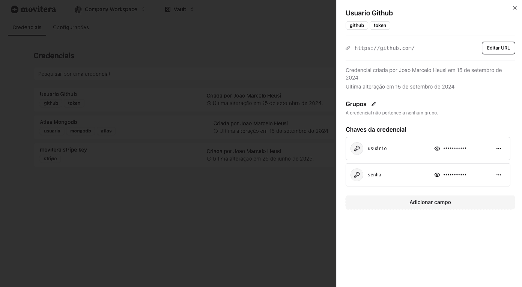Open the Vault dropdown chevron
The height and width of the screenshot is (287, 522).
pos(192,9)
